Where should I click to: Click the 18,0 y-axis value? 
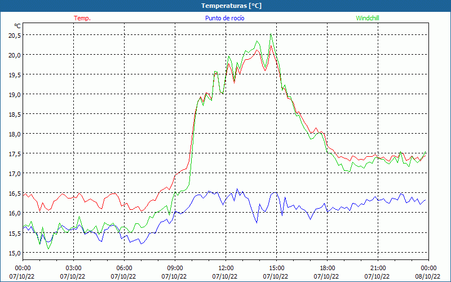tap(14, 134)
